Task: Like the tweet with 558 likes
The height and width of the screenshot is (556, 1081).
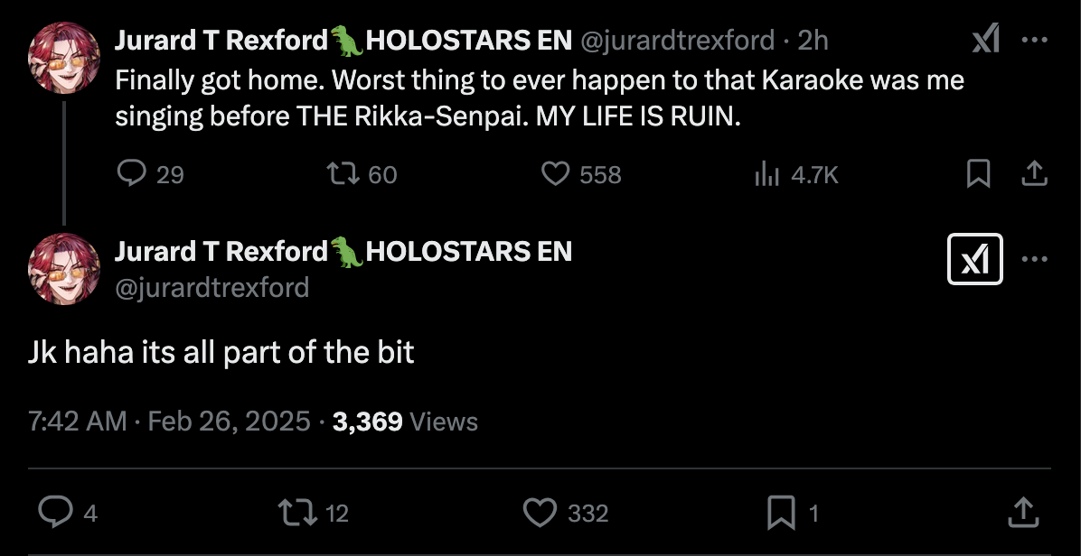Action: coord(555,173)
